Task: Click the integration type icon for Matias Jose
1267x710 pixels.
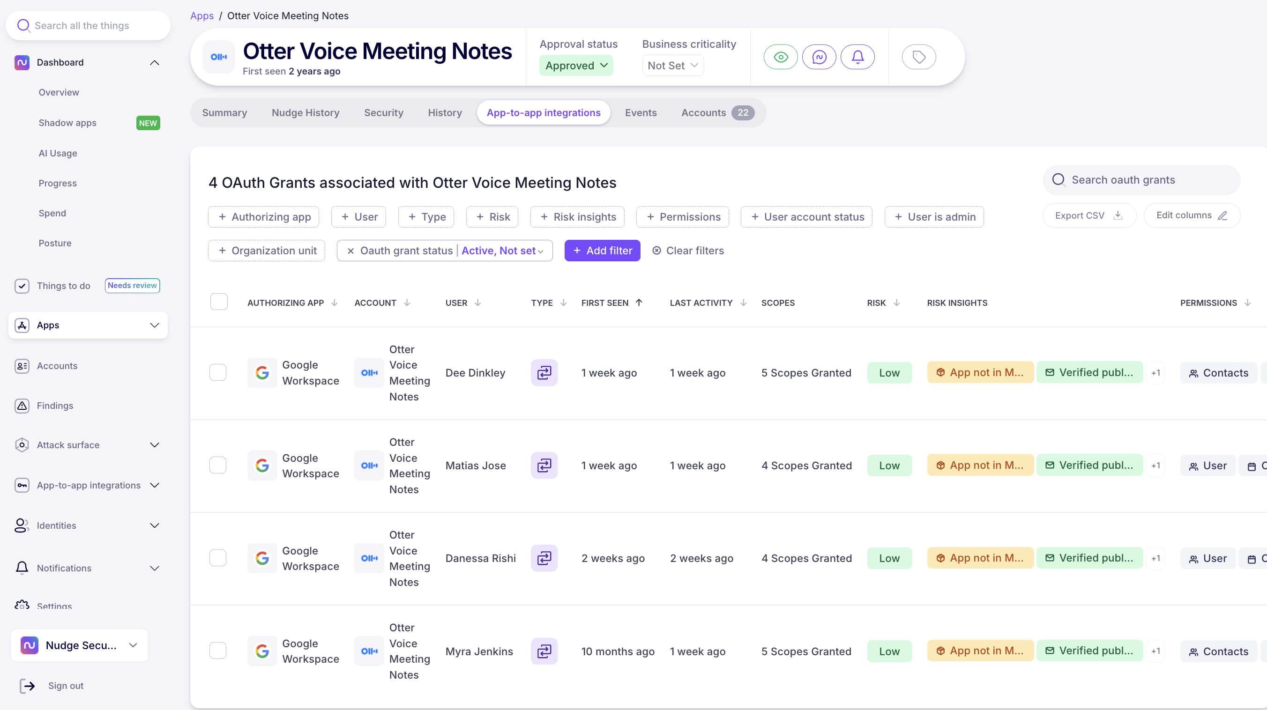Action: [544, 465]
